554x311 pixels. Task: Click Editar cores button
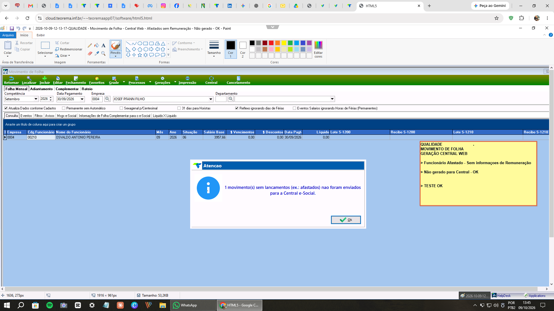(x=318, y=49)
